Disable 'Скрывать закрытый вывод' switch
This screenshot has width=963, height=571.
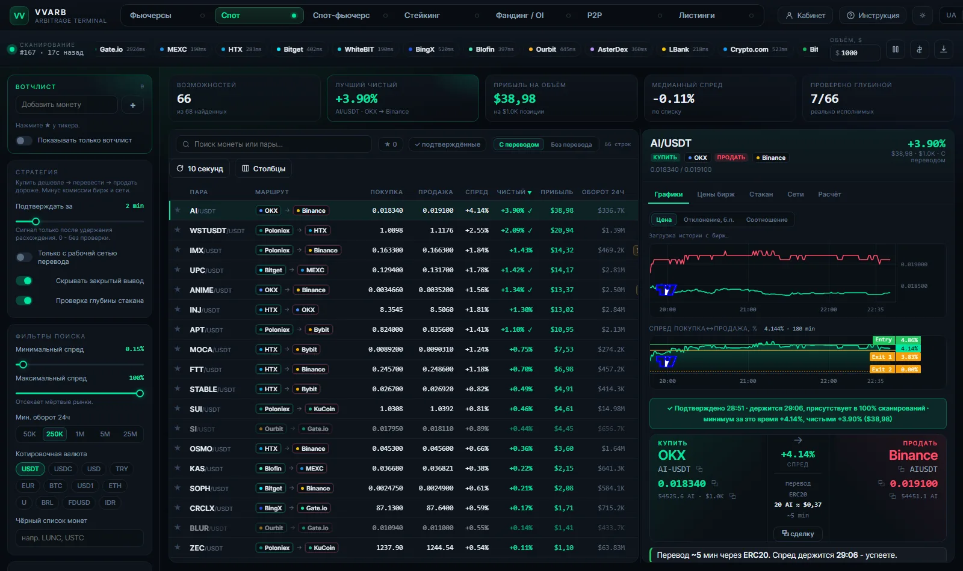24,281
